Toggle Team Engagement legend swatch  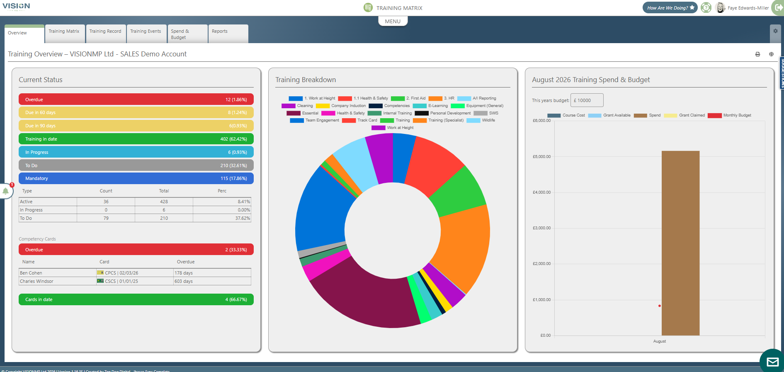(297, 120)
